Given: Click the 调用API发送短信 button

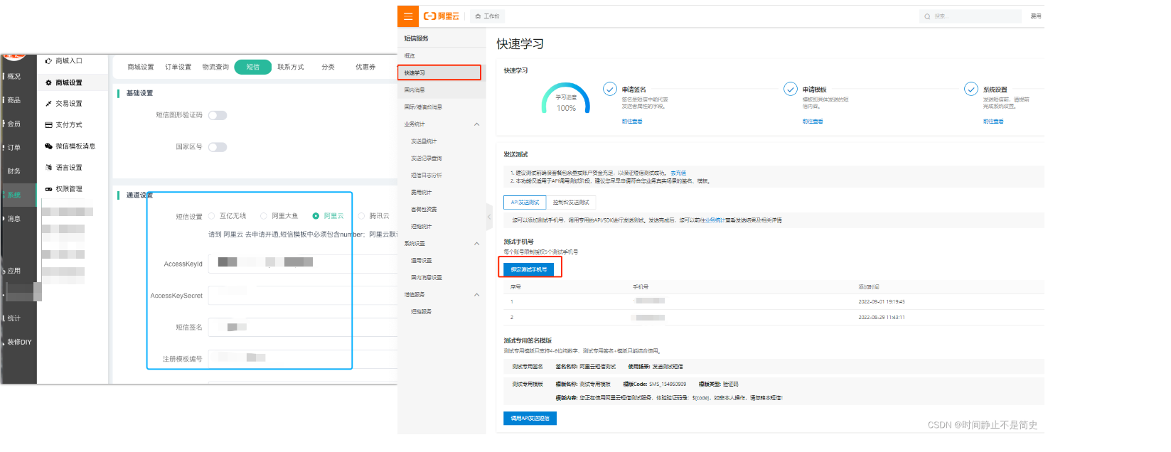Looking at the screenshot, I should [x=530, y=419].
